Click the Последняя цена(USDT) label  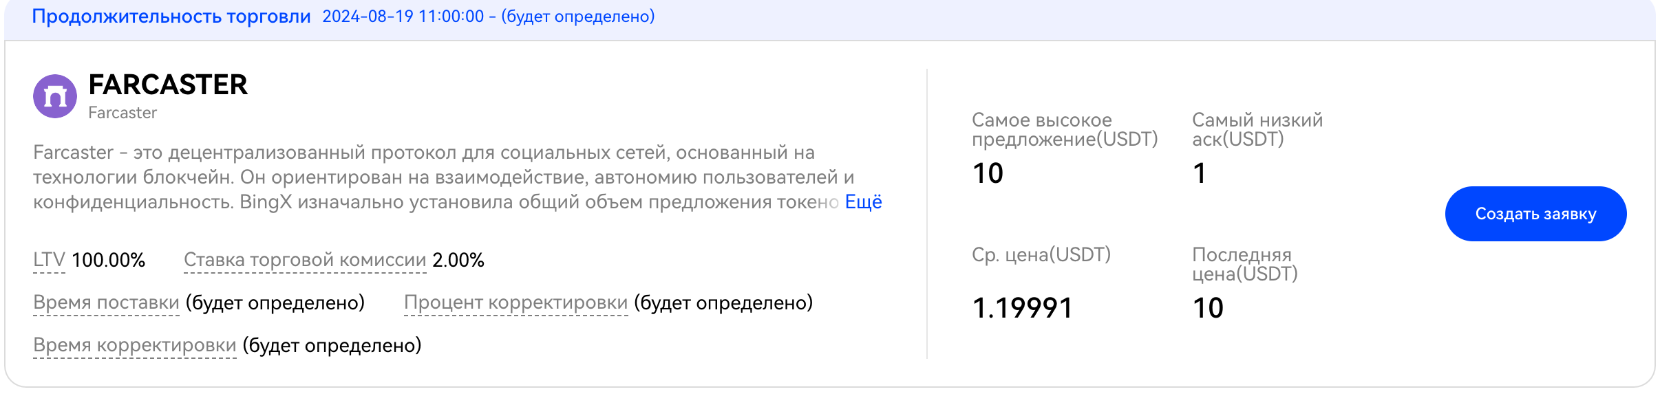pyautogui.click(x=1245, y=265)
